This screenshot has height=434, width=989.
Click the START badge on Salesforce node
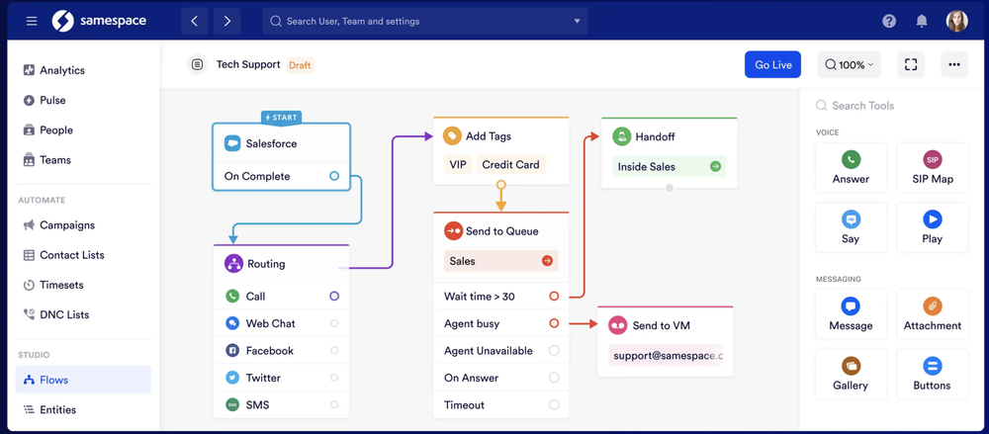[x=281, y=118]
